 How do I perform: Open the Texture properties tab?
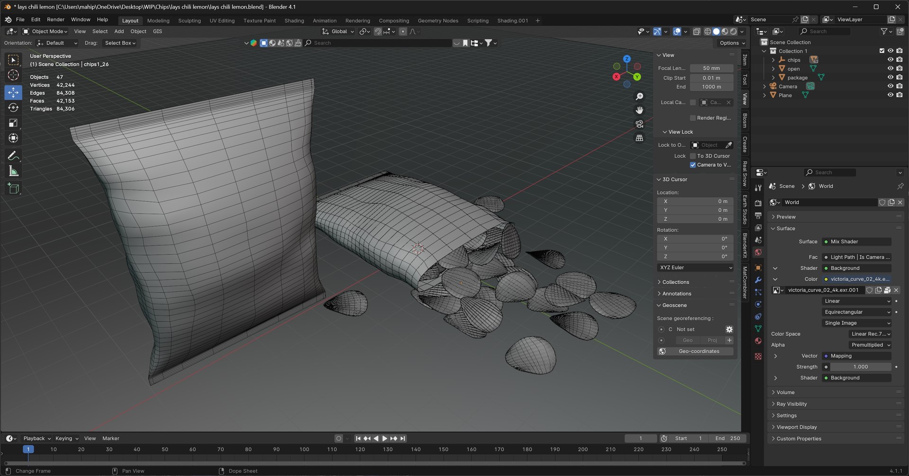758,356
